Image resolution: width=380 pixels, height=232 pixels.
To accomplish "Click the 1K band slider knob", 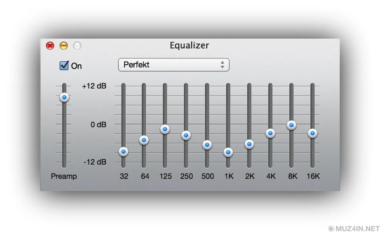I will point(228,152).
